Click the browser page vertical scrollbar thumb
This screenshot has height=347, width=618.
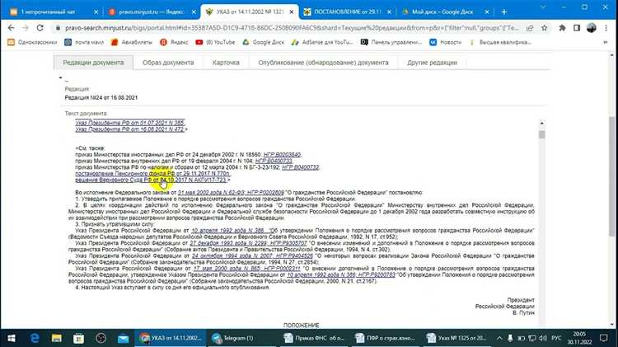tap(611, 176)
